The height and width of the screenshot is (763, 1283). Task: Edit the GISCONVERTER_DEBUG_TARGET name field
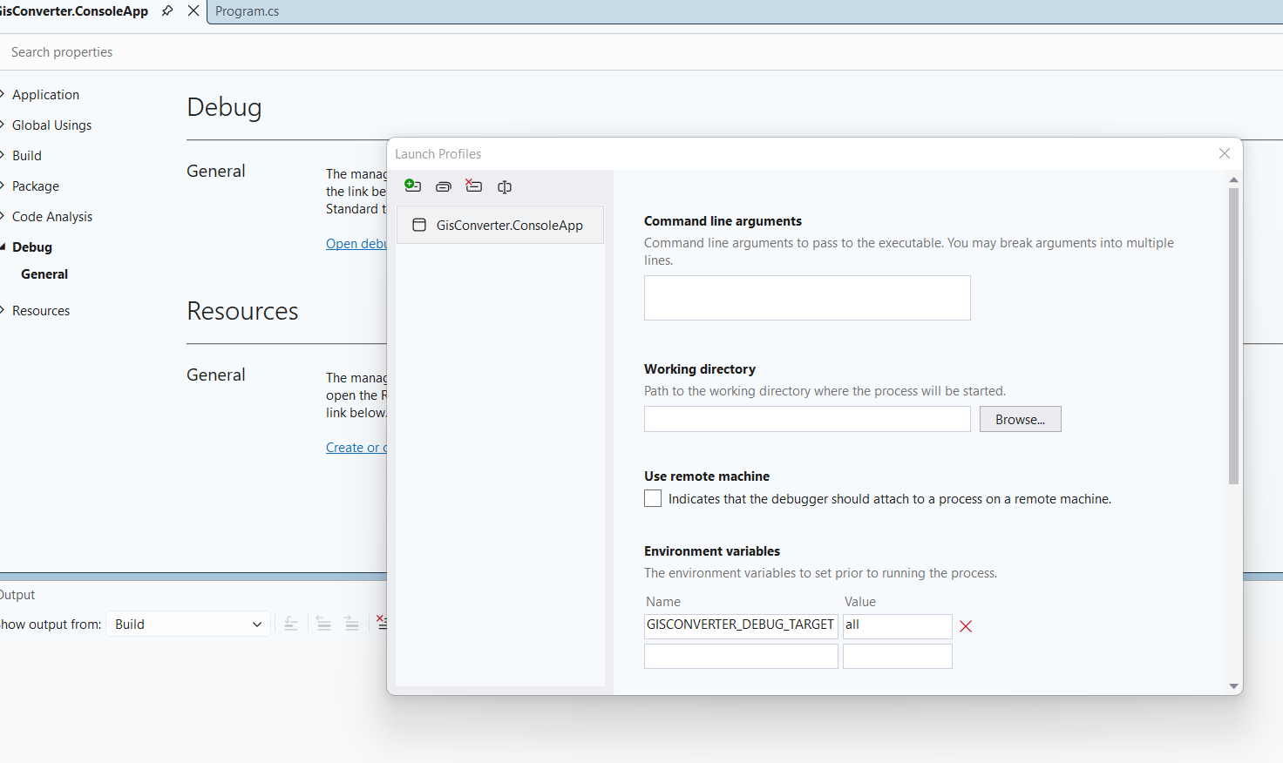pos(741,626)
